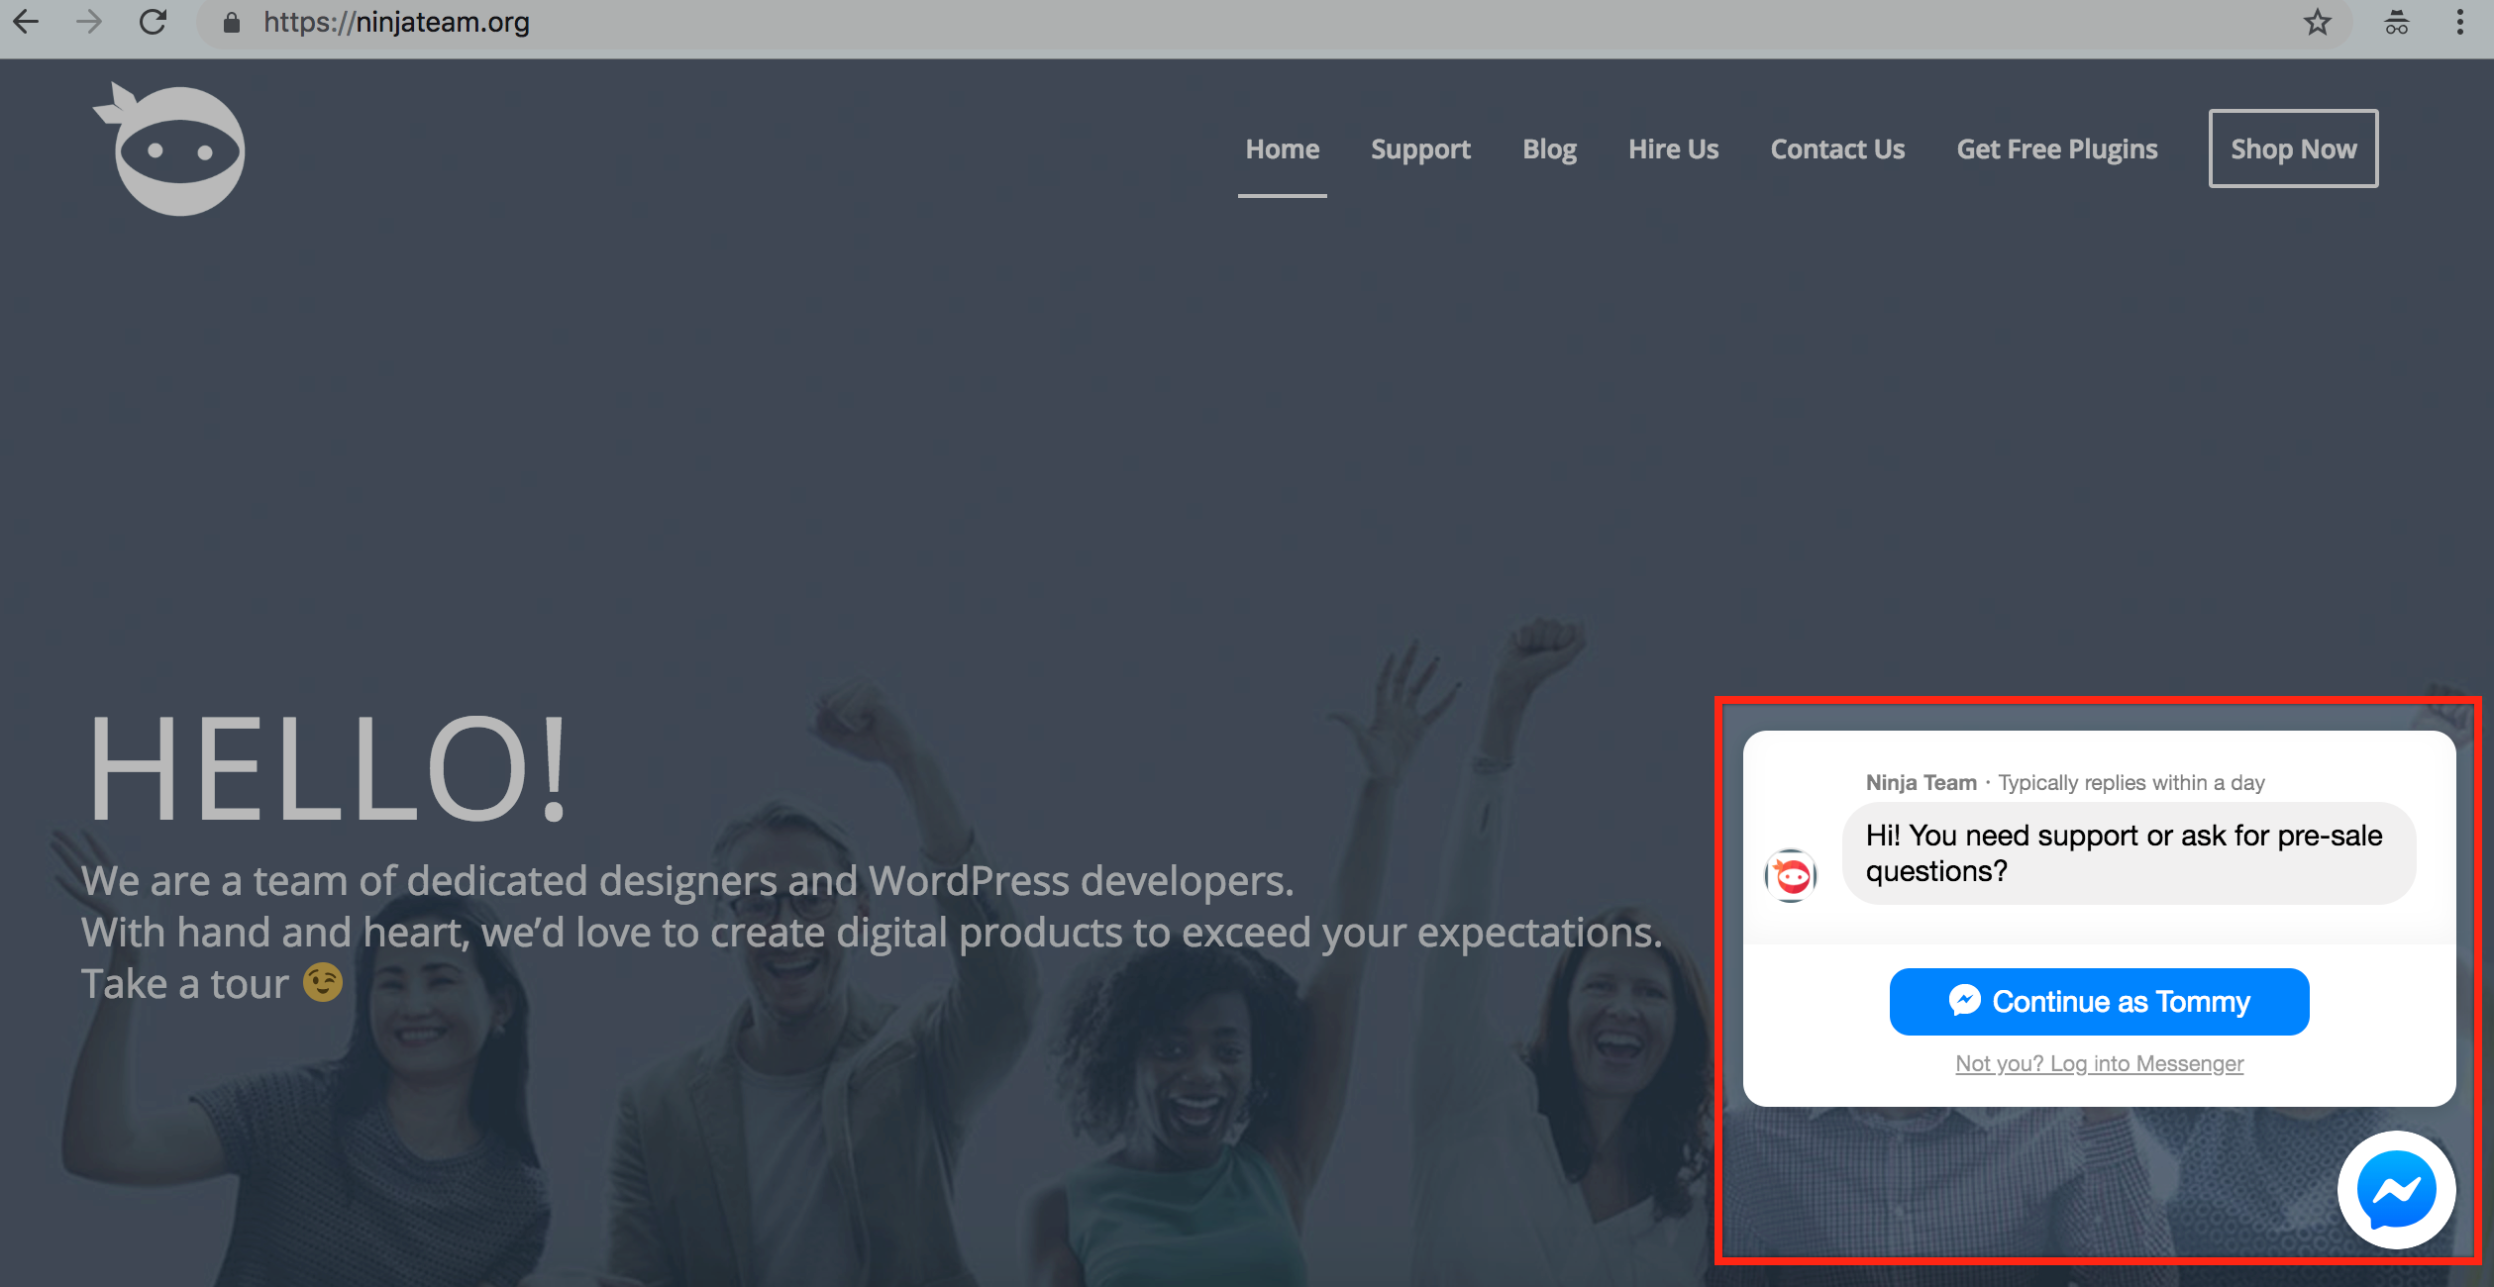Click the Typically replies within a day text
The height and width of the screenshot is (1287, 2494).
[2131, 783]
